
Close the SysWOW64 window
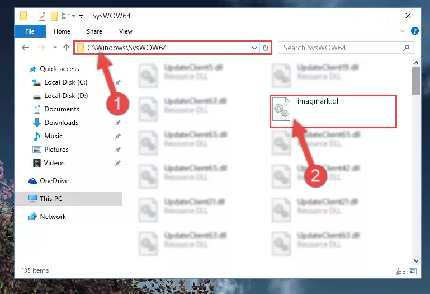pyautogui.click(x=408, y=16)
